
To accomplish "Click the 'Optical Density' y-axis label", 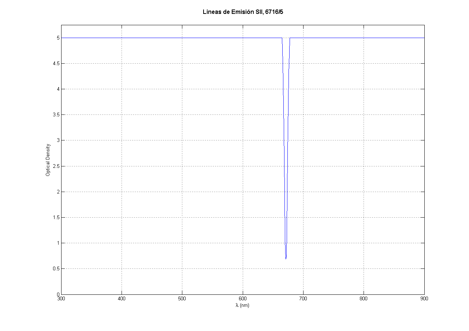I will (x=48, y=159).
